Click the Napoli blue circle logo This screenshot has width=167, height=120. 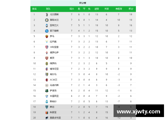(x=47, y=31)
